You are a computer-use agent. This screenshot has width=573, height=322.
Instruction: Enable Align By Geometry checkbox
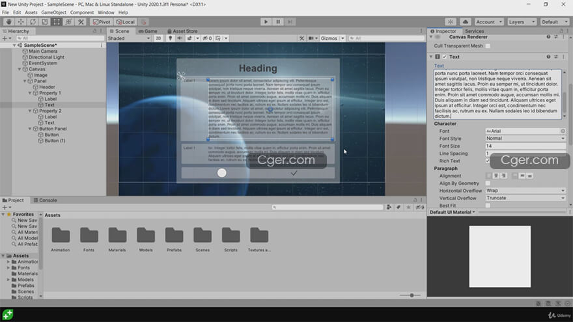[488, 183]
